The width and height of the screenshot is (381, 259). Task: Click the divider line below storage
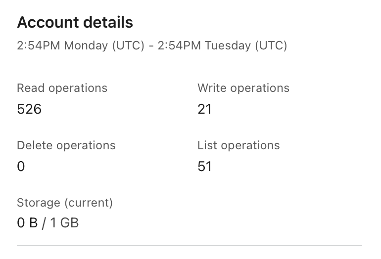(x=190, y=245)
